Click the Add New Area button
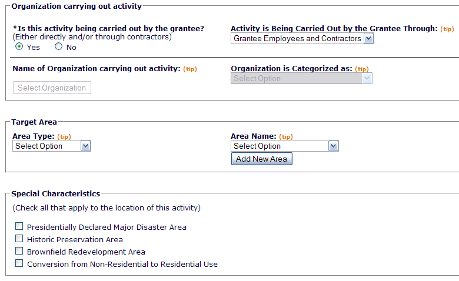The image size is (459, 281). (261, 159)
